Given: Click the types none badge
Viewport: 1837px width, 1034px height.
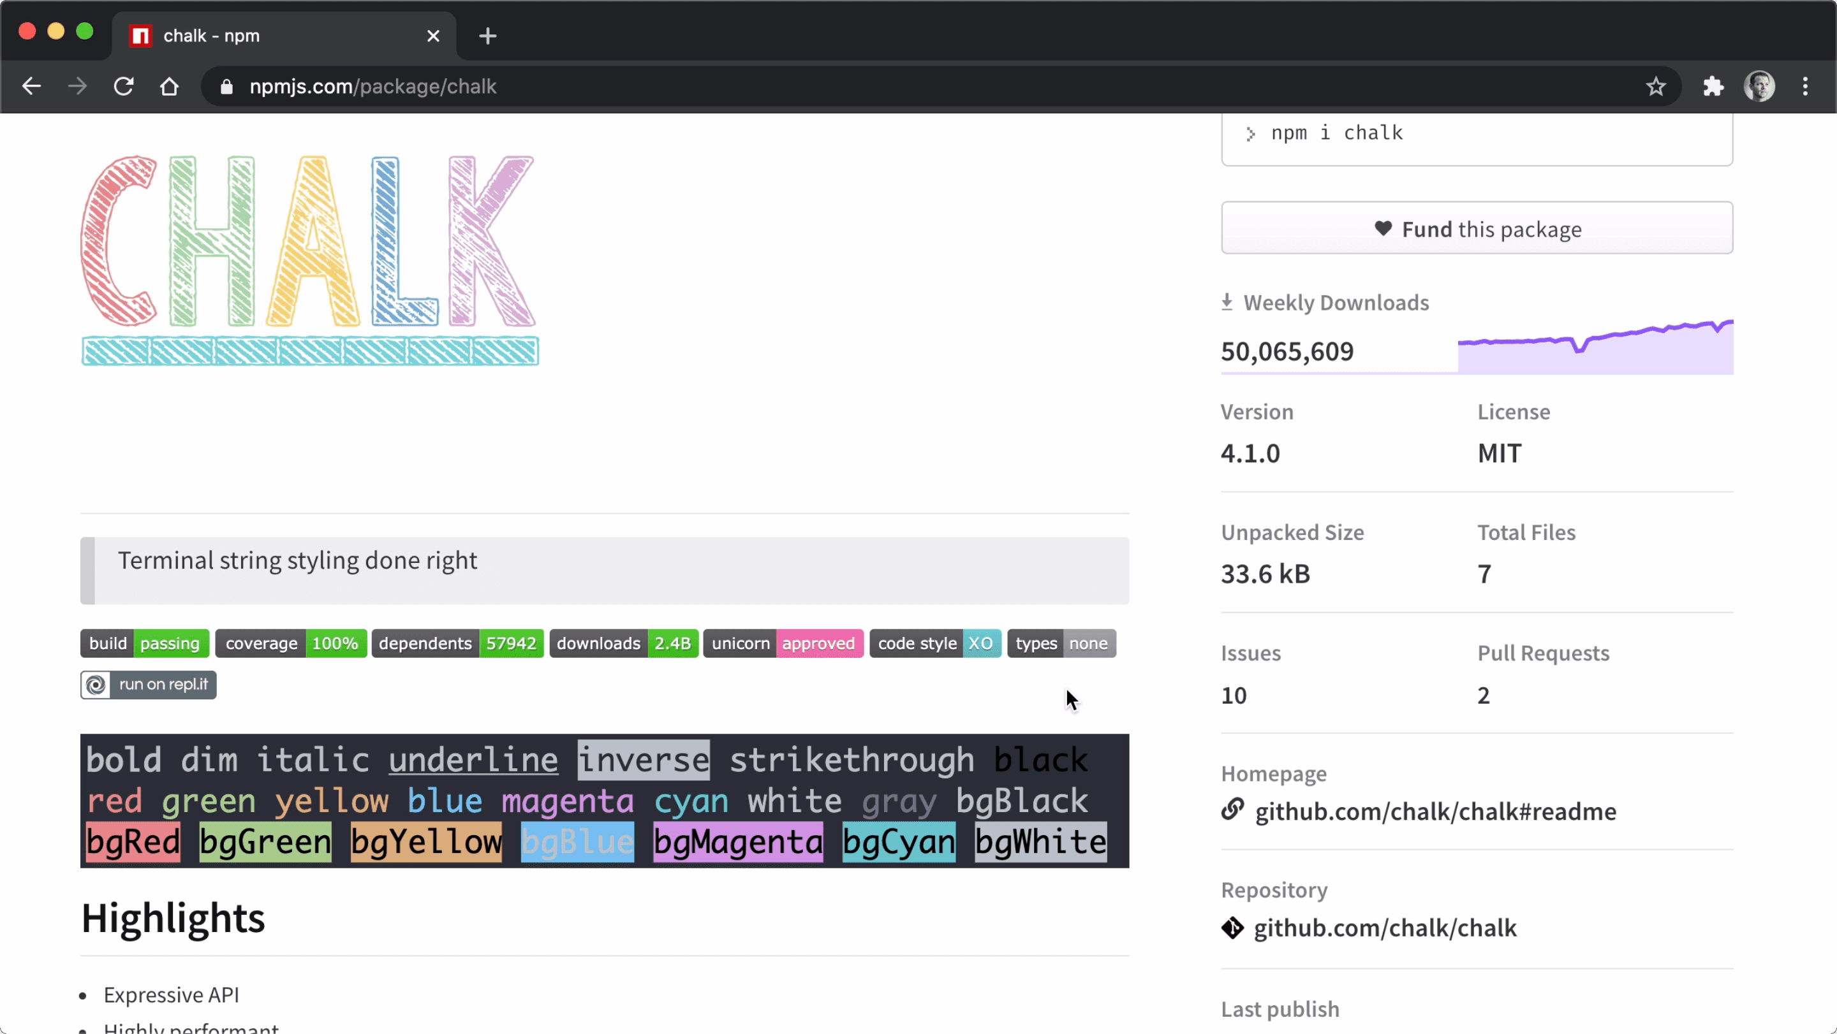Looking at the screenshot, I should (x=1061, y=643).
